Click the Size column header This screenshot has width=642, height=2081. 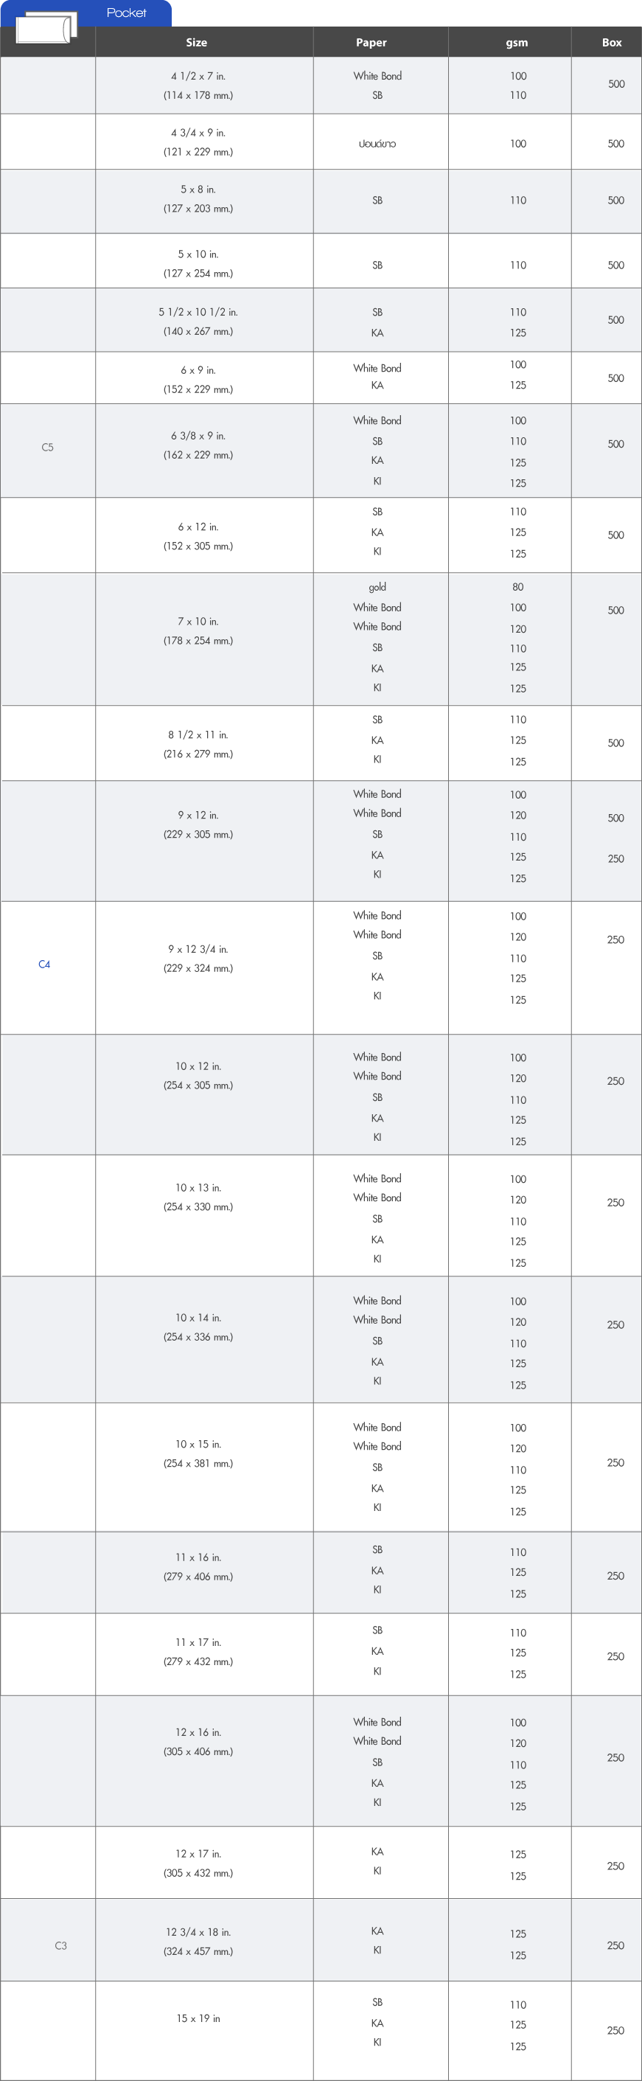pos(196,43)
